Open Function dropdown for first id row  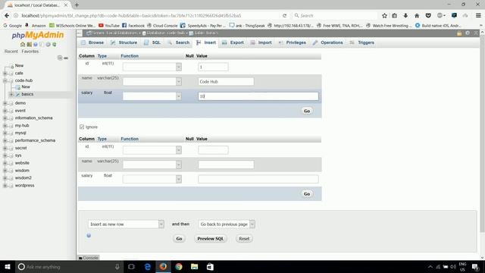(152, 67)
